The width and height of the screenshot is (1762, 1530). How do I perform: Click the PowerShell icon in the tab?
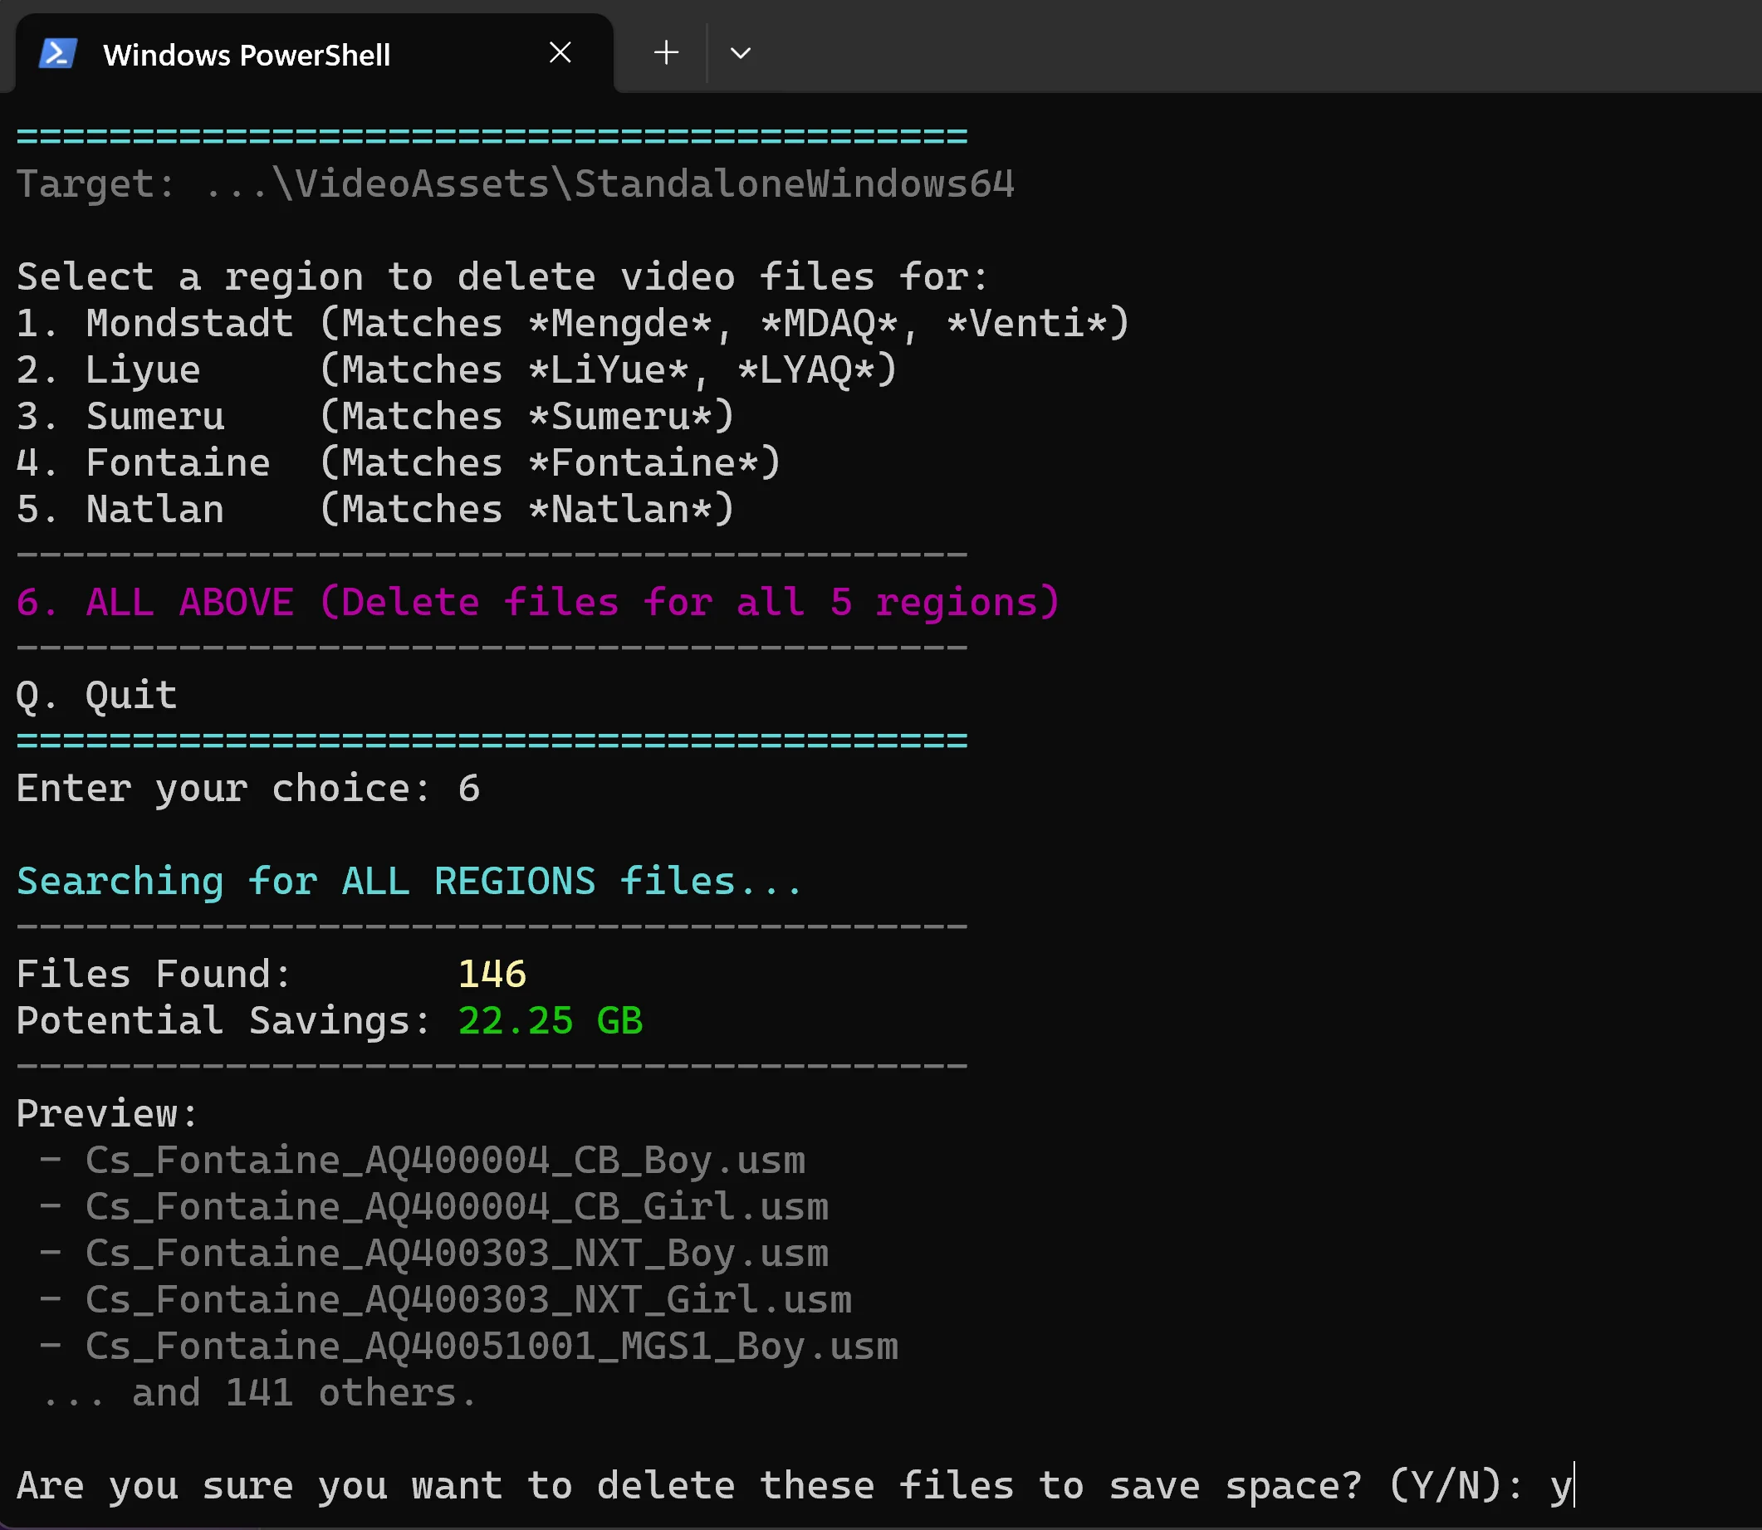tap(58, 54)
